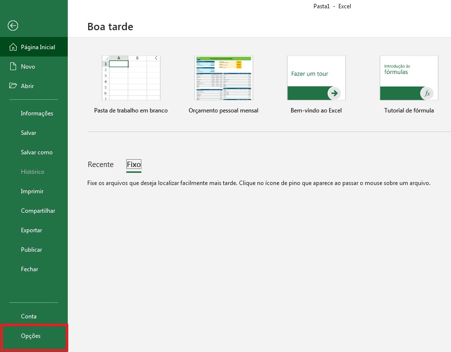Select Abrir in the sidebar

34,86
